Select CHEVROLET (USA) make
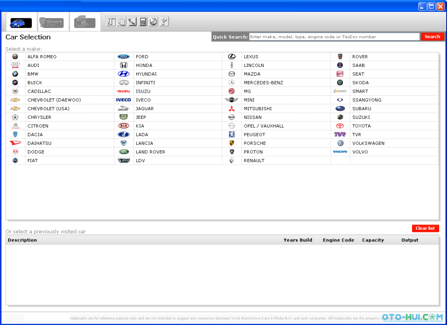 click(48, 109)
